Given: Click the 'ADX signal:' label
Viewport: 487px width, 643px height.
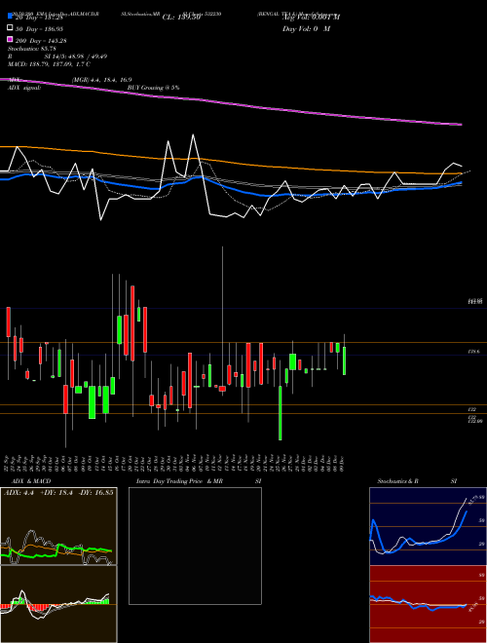Looking at the screenshot, I should click(x=24, y=88).
